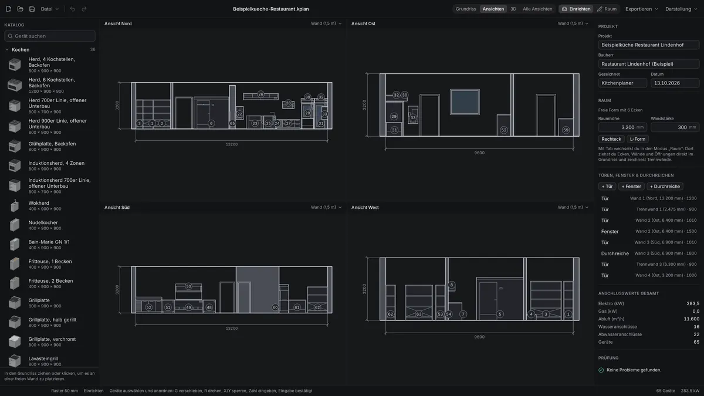
Task: Edit the Raumhöhe value field
Action: click(x=622, y=127)
